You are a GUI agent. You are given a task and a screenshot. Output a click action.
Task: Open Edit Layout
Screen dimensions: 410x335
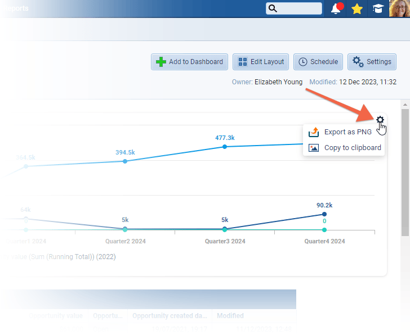(261, 62)
